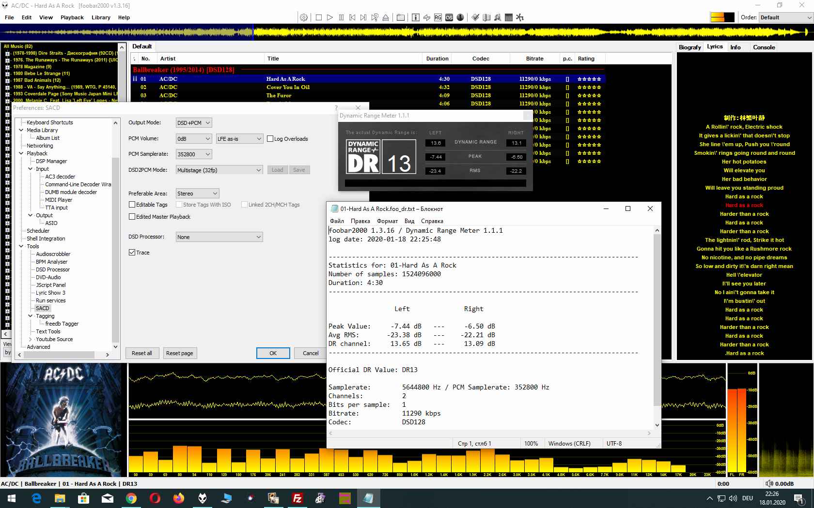The height and width of the screenshot is (508, 814).
Task: Open the Library menu
Action: pyautogui.click(x=101, y=17)
